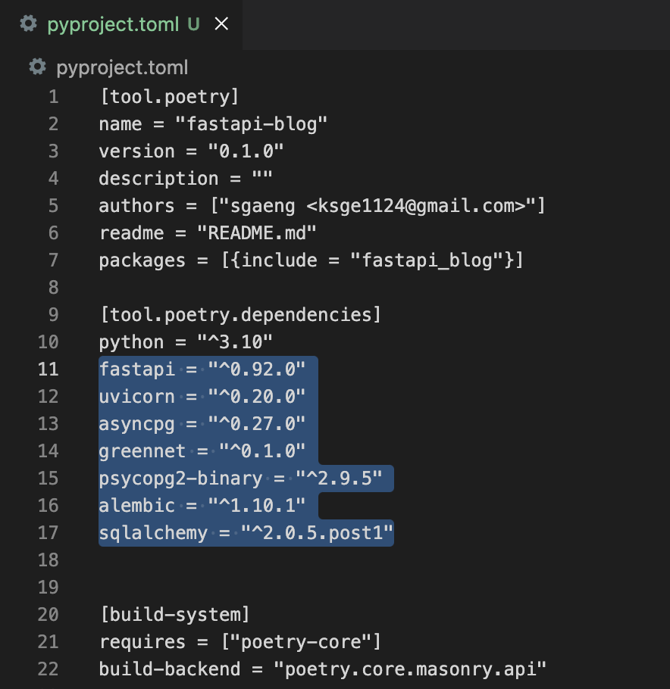670x689 pixels.
Task: Click the name = "fastapi-blog" line
Action: click(x=213, y=124)
